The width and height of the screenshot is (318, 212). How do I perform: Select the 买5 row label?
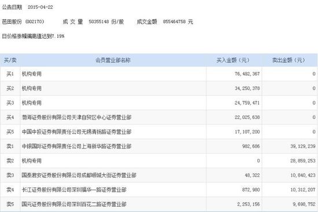click(10, 132)
